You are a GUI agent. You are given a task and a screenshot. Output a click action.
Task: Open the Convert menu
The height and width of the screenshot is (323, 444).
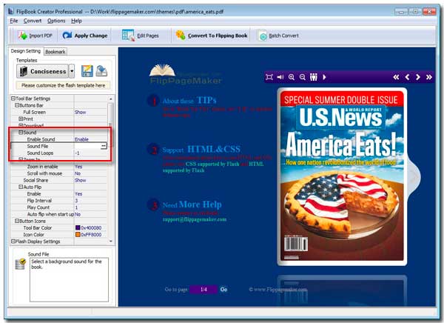(x=33, y=21)
